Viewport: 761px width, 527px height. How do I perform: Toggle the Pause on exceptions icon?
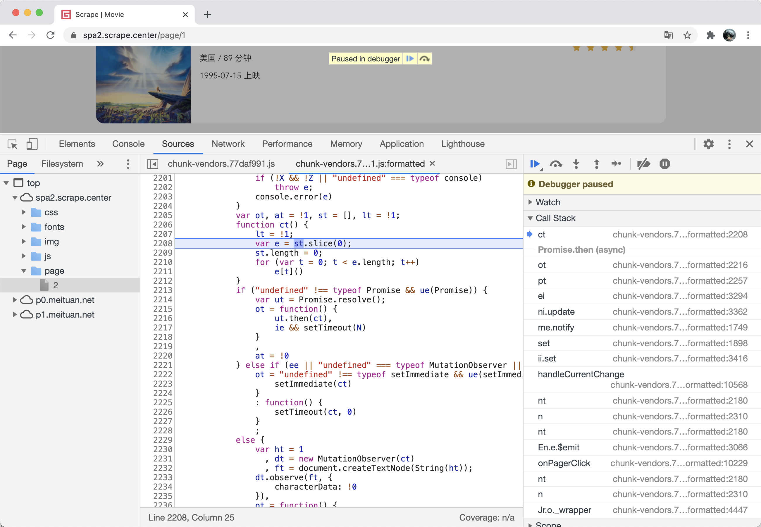(665, 164)
